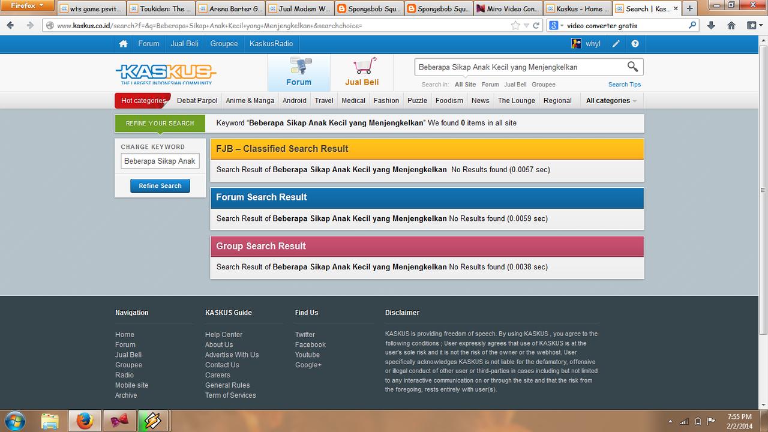The height and width of the screenshot is (432, 768).
Task: Click the magnifier search icon in Kaskus search box
Action: point(632,67)
